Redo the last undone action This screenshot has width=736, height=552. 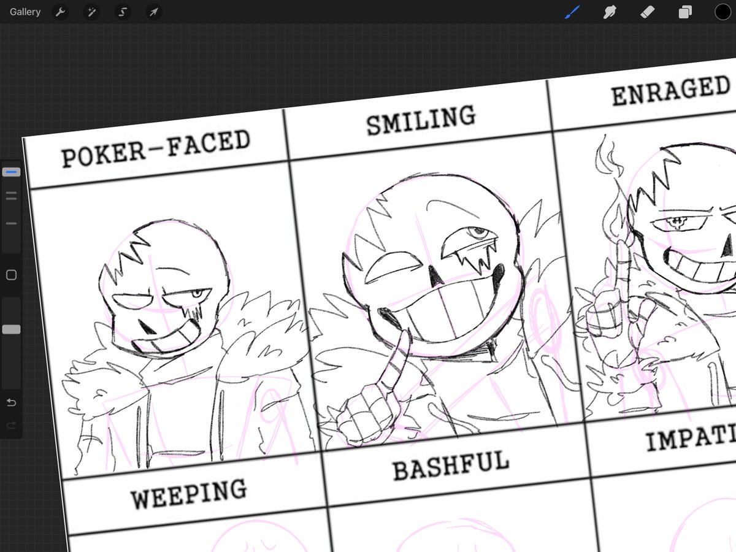pos(11,425)
